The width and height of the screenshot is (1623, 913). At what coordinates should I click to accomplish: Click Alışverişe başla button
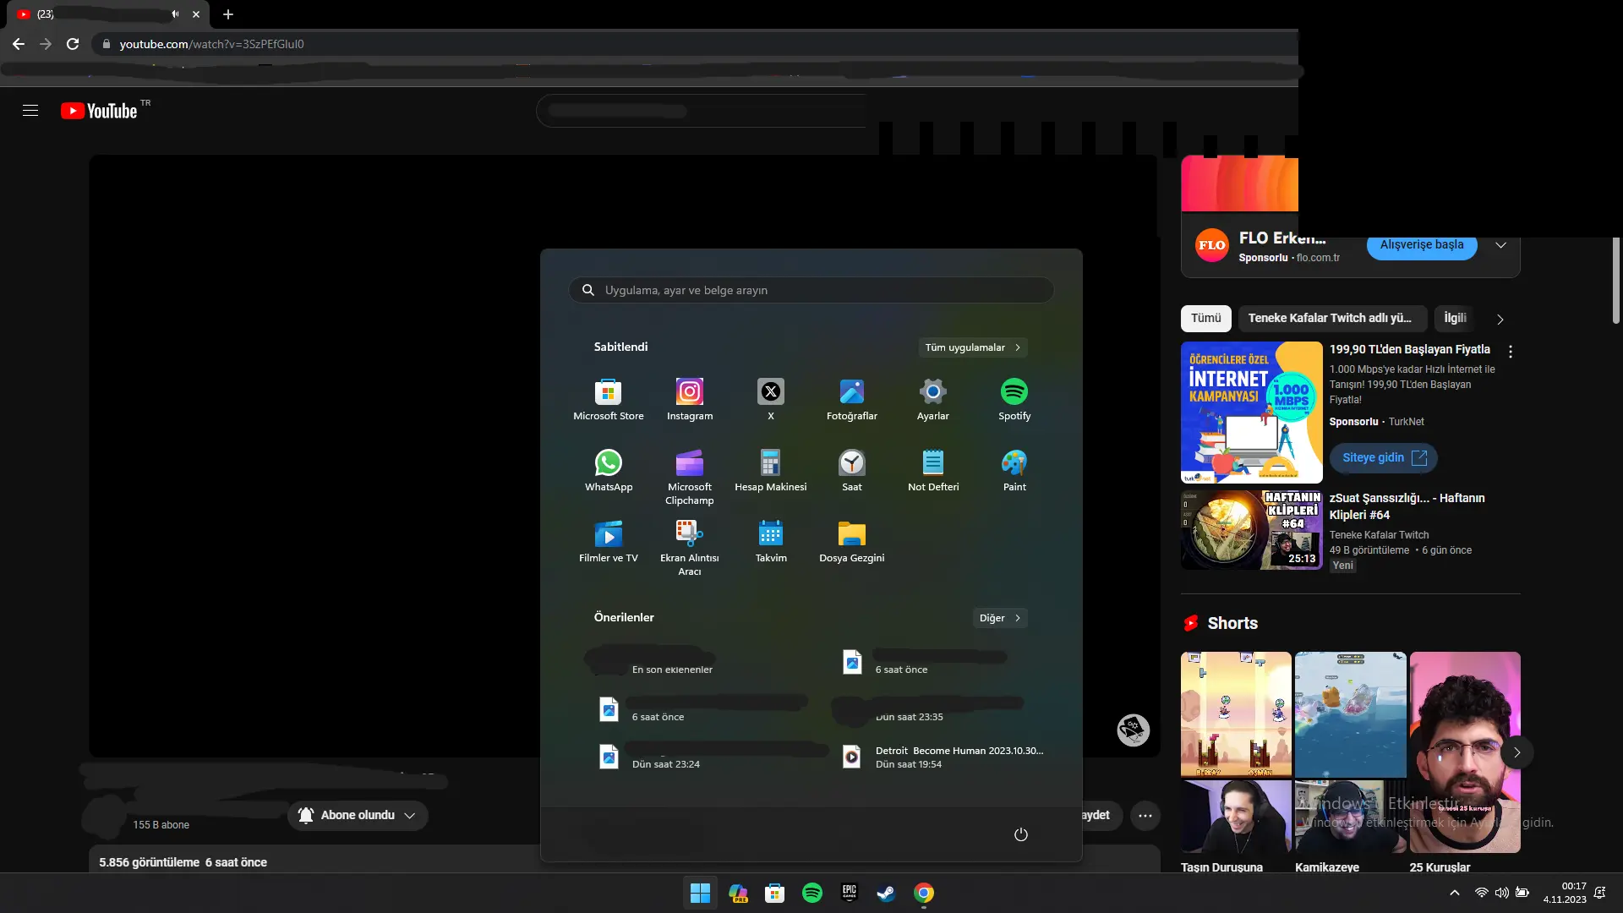[x=1421, y=244]
